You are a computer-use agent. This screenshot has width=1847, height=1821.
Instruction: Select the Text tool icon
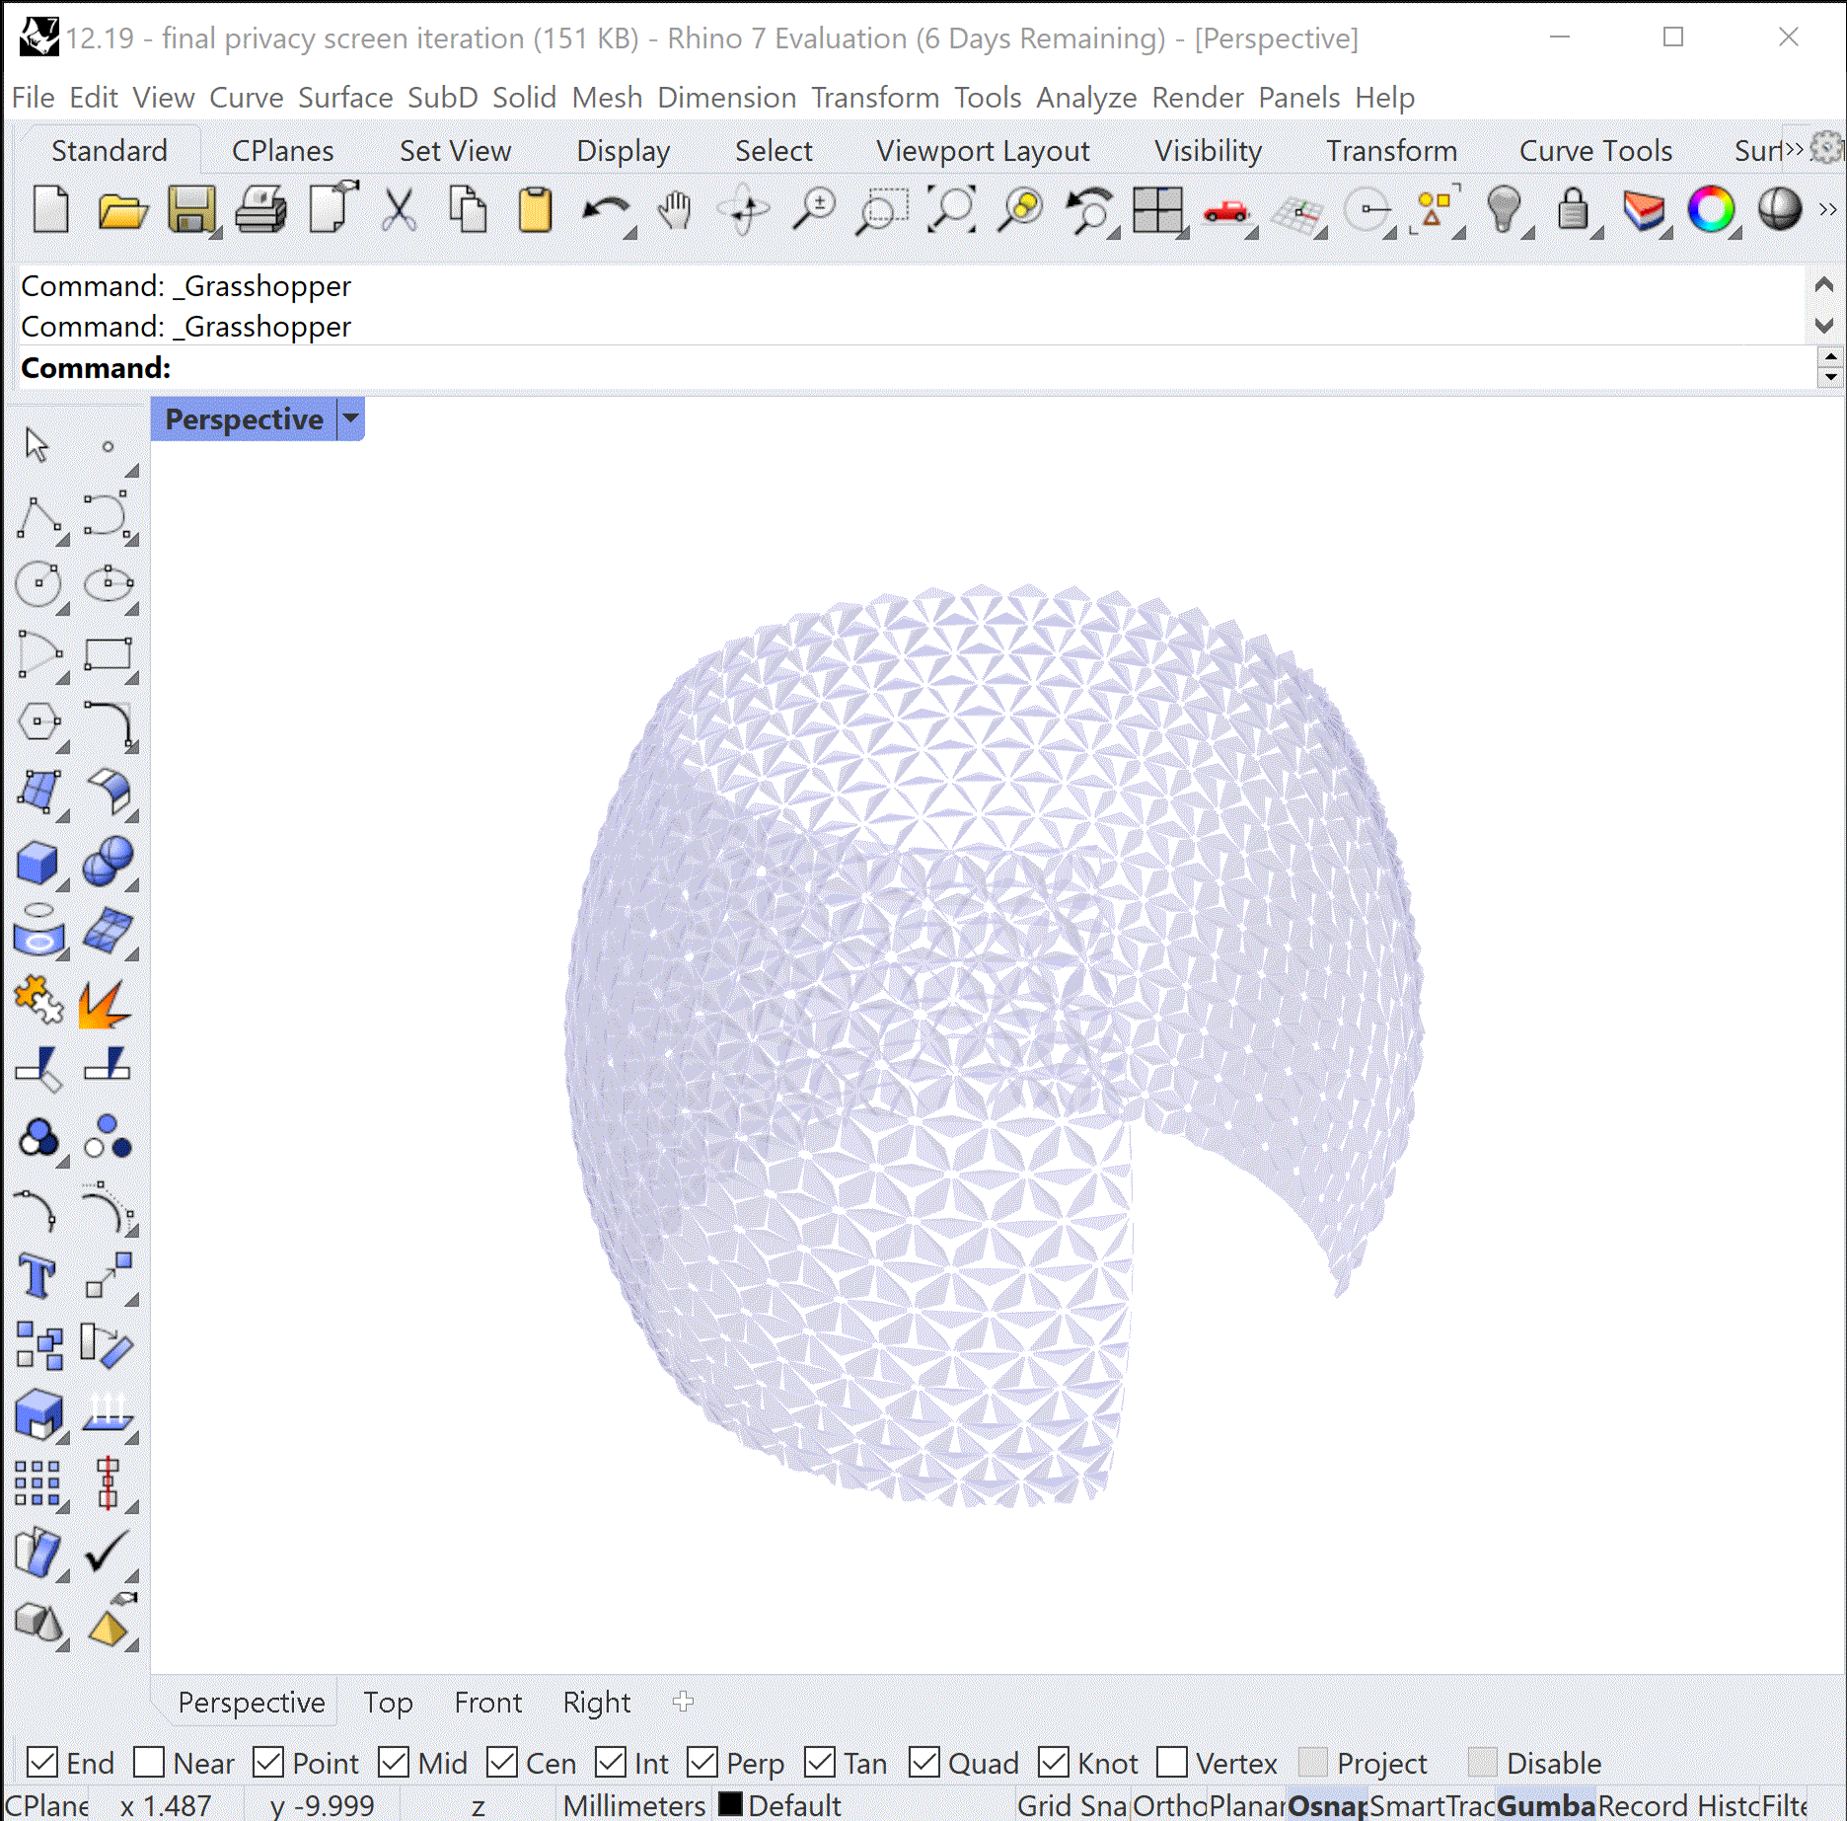coord(37,1276)
